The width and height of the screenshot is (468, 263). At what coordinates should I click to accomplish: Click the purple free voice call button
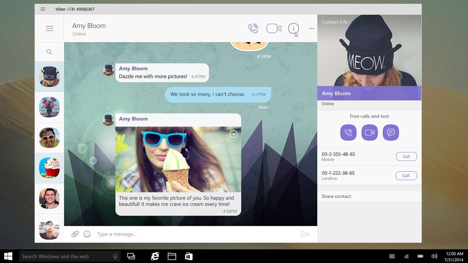[348, 132]
